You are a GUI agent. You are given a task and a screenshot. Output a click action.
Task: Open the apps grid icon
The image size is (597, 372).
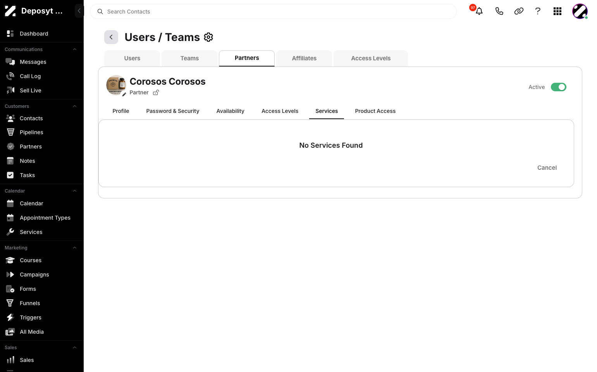(x=557, y=11)
